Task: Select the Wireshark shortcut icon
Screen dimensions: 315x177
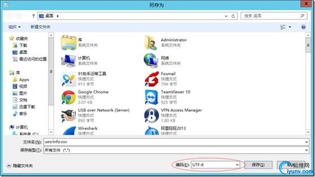Action: point(69,131)
